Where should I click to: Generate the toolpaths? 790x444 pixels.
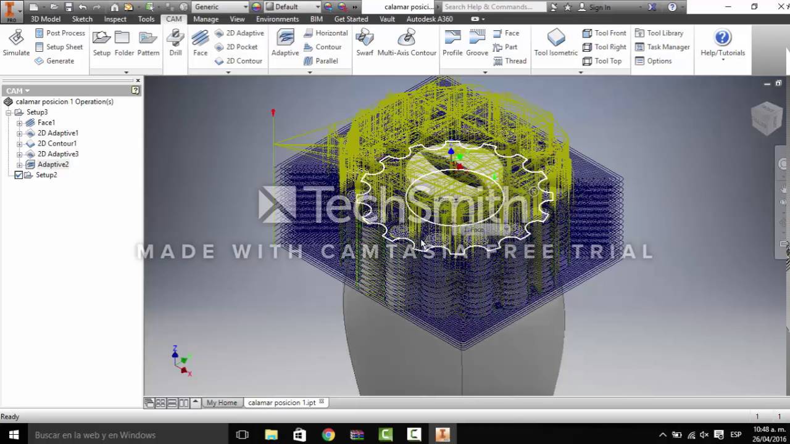click(x=54, y=61)
